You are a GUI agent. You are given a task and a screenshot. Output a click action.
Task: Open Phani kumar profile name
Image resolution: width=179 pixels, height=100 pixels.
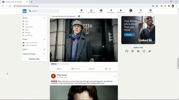tap(62, 75)
